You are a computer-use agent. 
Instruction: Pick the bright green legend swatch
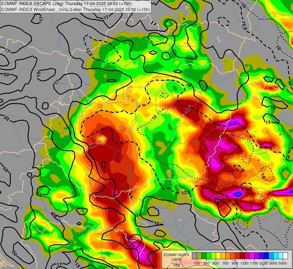point(209,256)
